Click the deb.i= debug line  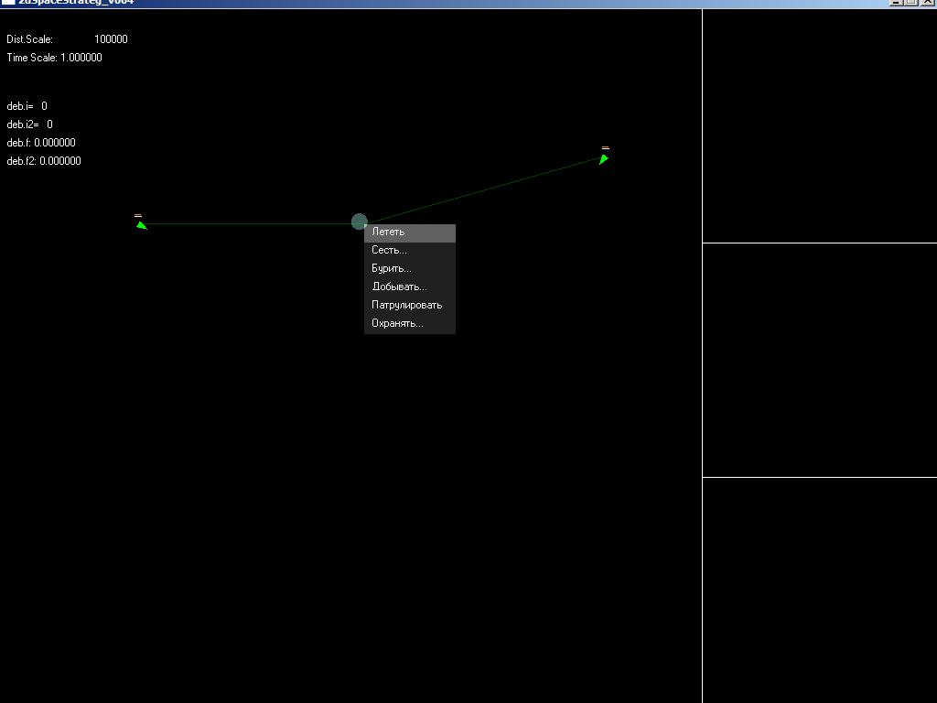(x=27, y=107)
